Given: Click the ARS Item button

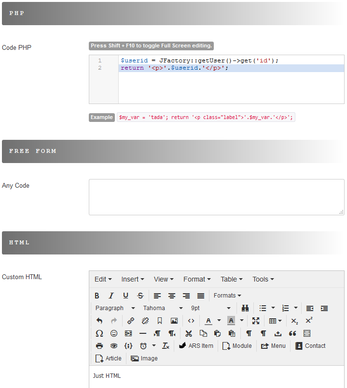Looking at the screenshot, I should click(196, 346).
